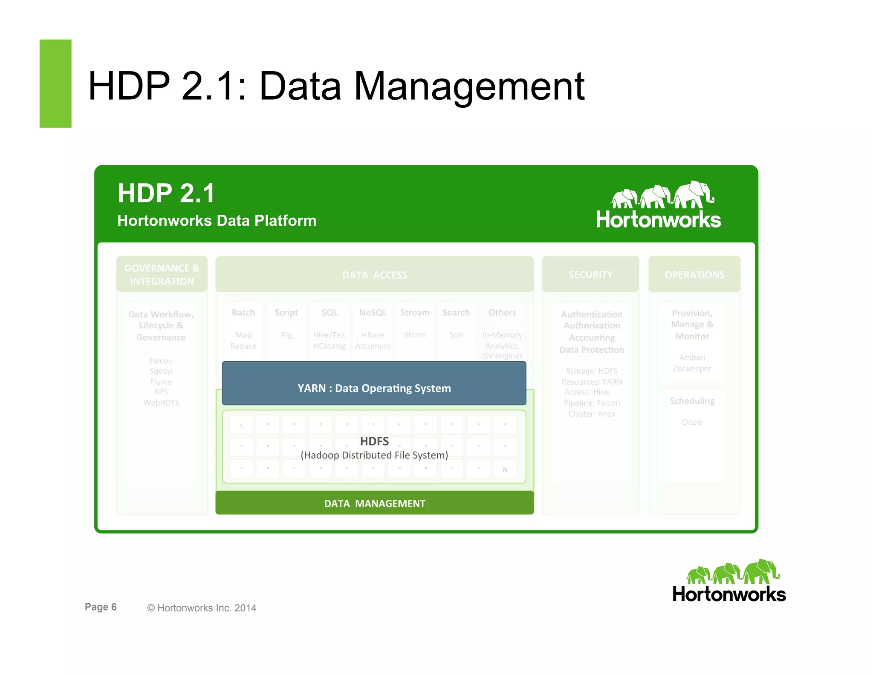Screen dimensions: 873x674
Task: Click the HDP 2.1 banner title
Action: [x=166, y=193]
